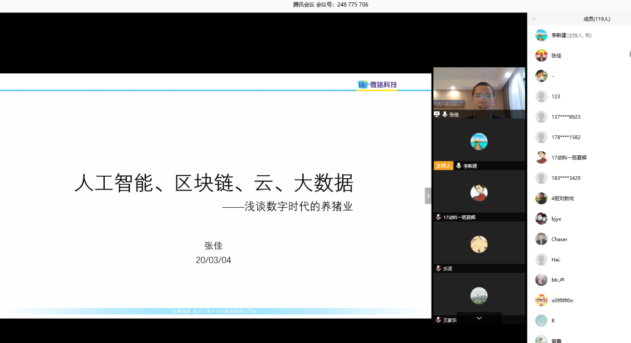This screenshot has width=631, height=343.
Task: Click muted microphone icon next to 王家乐
Action: [438, 320]
